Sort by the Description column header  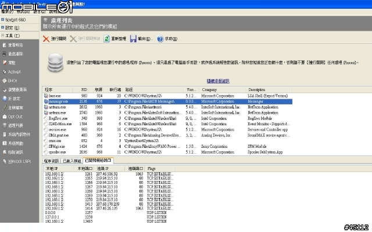(269, 90)
